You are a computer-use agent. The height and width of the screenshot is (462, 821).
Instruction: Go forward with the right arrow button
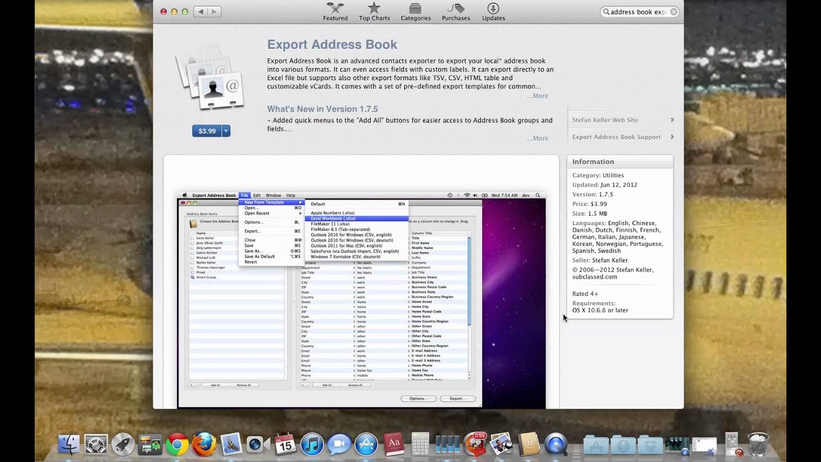click(x=214, y=12)
